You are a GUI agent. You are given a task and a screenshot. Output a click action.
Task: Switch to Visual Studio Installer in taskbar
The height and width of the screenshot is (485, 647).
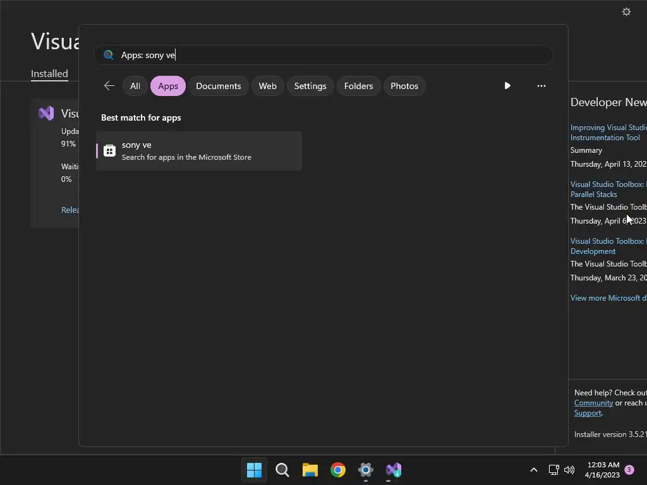394,470
